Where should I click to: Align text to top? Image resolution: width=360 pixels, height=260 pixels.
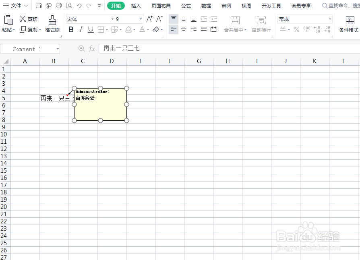pos(174,19)
